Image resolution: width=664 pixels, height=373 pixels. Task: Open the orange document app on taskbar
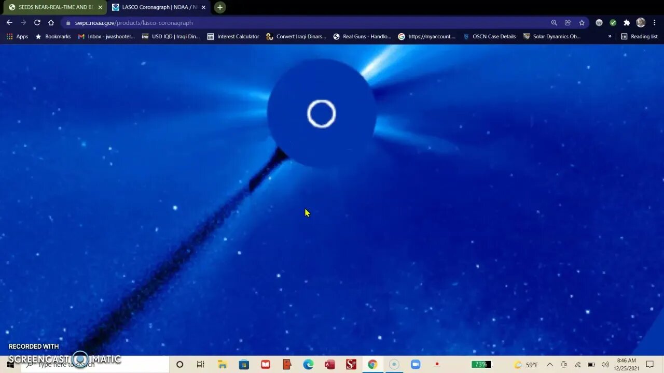[287, 364]
